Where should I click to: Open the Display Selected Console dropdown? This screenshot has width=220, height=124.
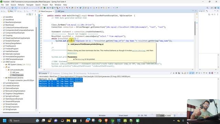tap(201, 73)
